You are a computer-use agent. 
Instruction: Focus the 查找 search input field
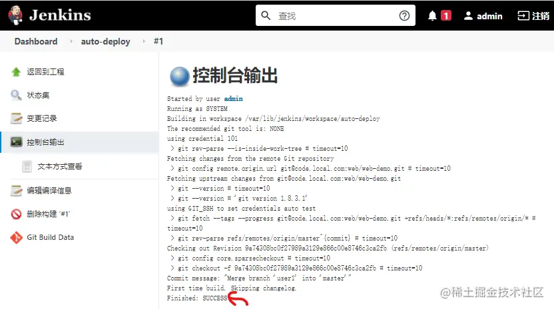coord(336,15)
